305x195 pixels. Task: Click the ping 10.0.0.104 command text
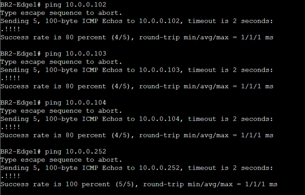(x=75, y=103)
